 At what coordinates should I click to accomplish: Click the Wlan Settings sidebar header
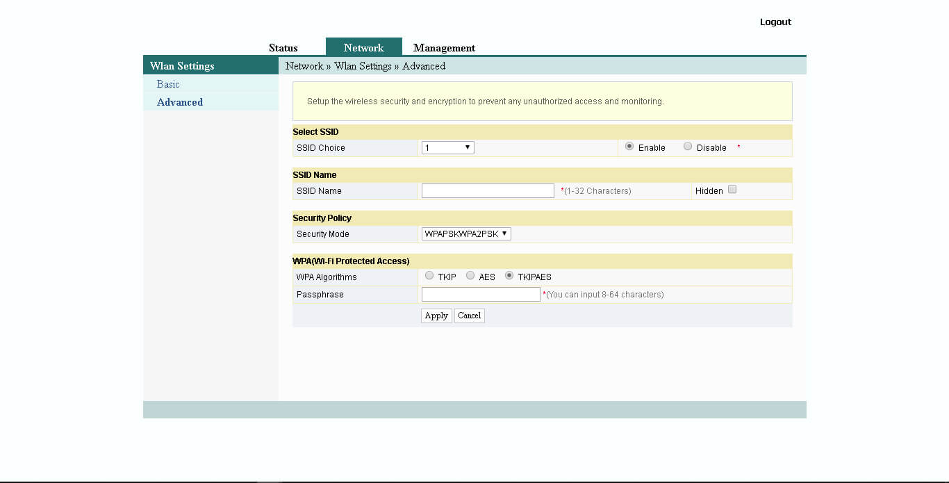point(182,66)
